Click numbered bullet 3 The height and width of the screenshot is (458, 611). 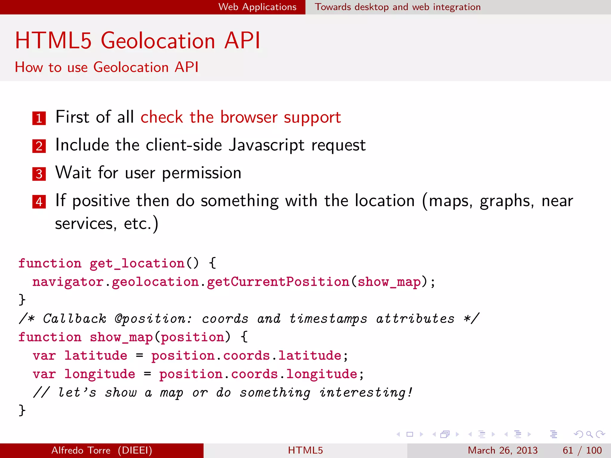[39, 174]
